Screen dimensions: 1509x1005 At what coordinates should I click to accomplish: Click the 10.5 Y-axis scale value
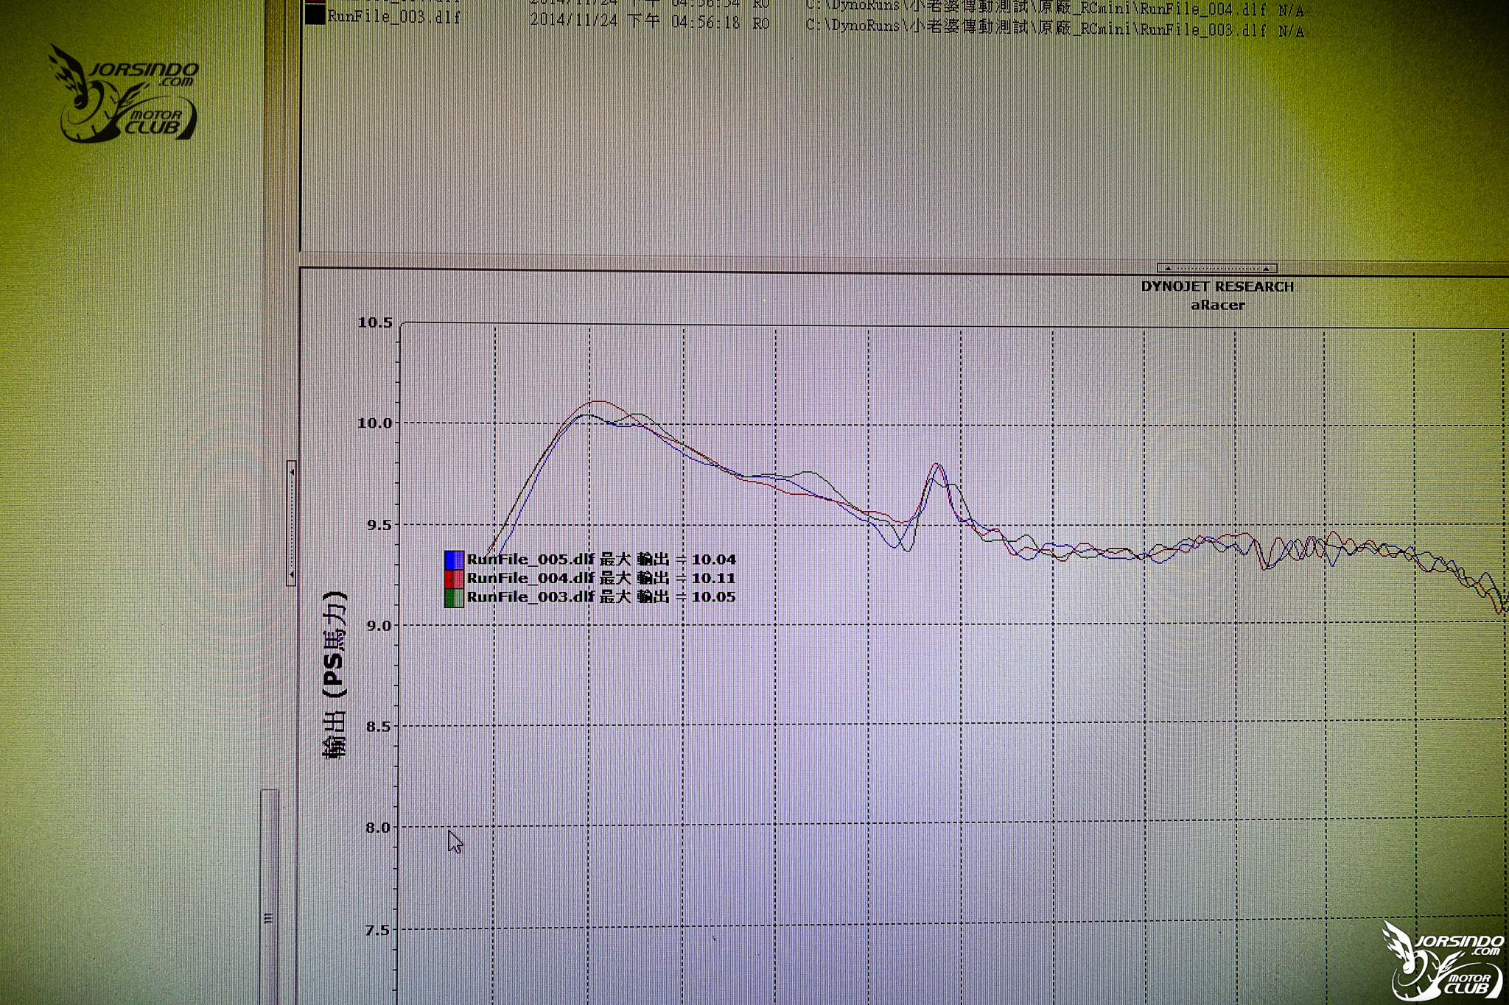point(375,322)
